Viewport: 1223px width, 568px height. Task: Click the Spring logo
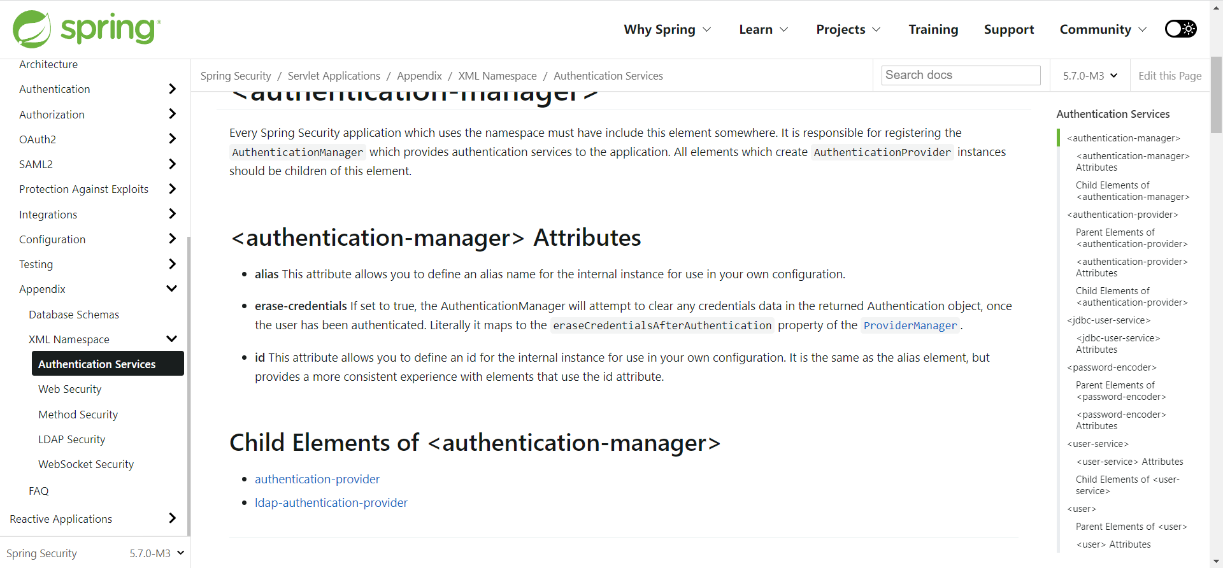coord(87,29)
